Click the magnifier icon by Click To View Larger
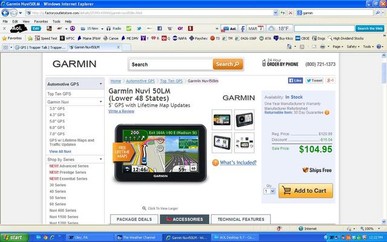 click(144, 208)
